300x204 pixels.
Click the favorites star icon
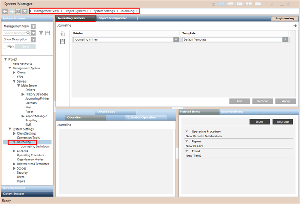click(x=25, y=11)
